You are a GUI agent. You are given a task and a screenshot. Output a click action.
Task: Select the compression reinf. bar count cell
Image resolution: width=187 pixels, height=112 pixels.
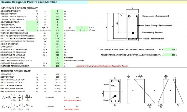[x=32, y=22]
